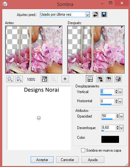Click the navigate pan arrows icon
The width and height of the screenshot is (130, 167).
coord(65,79)
